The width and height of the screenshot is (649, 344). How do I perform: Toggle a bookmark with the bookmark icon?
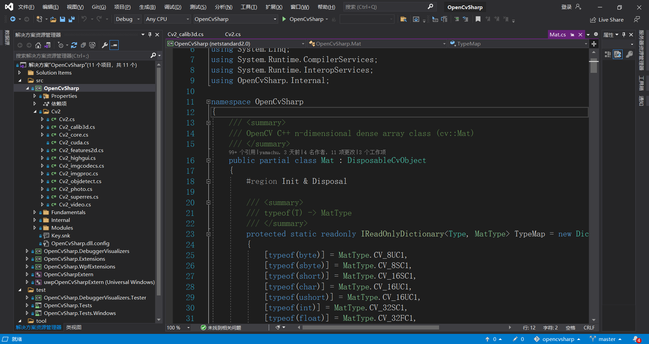[x=478, y=19]
